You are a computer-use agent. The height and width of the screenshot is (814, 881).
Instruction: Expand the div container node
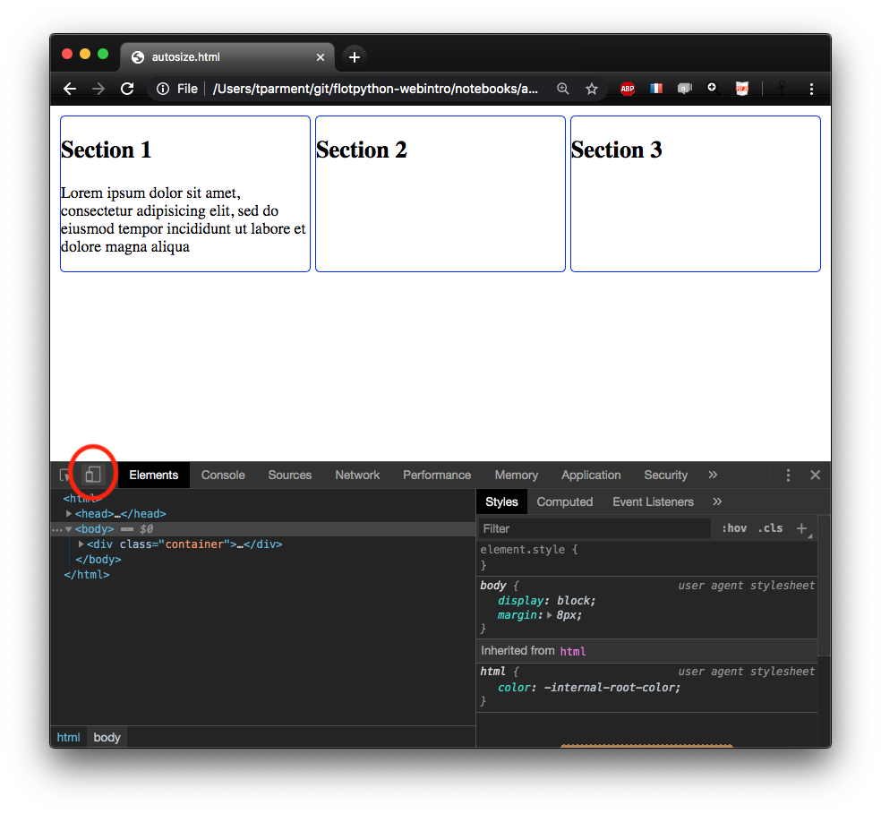point(81,544)
